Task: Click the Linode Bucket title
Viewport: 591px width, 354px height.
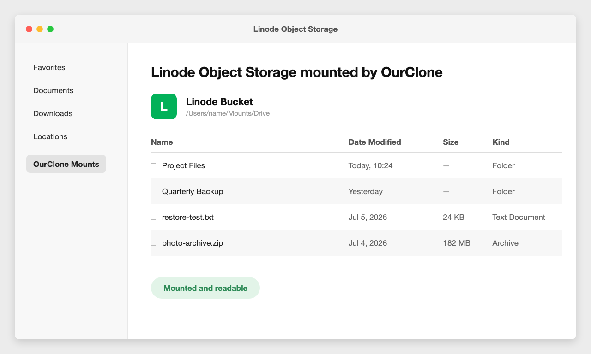Action: tap(219, 102)
